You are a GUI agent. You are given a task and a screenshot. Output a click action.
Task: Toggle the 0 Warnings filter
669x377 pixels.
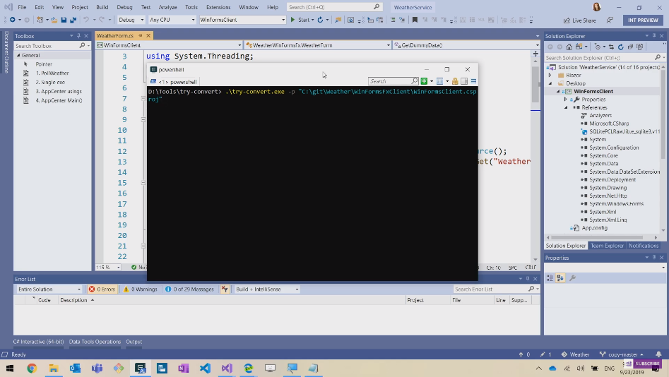pyautogui.click(x=140, y=289)
